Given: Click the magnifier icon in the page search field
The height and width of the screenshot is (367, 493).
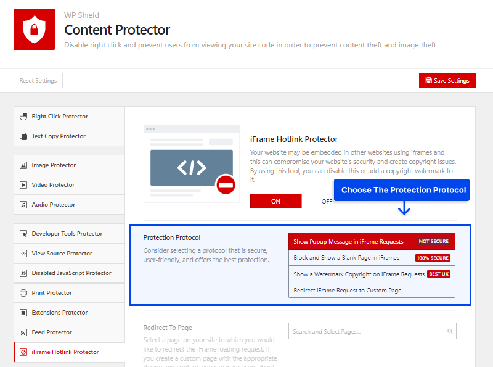Looking at the screenshot, I should pos(450,331).
